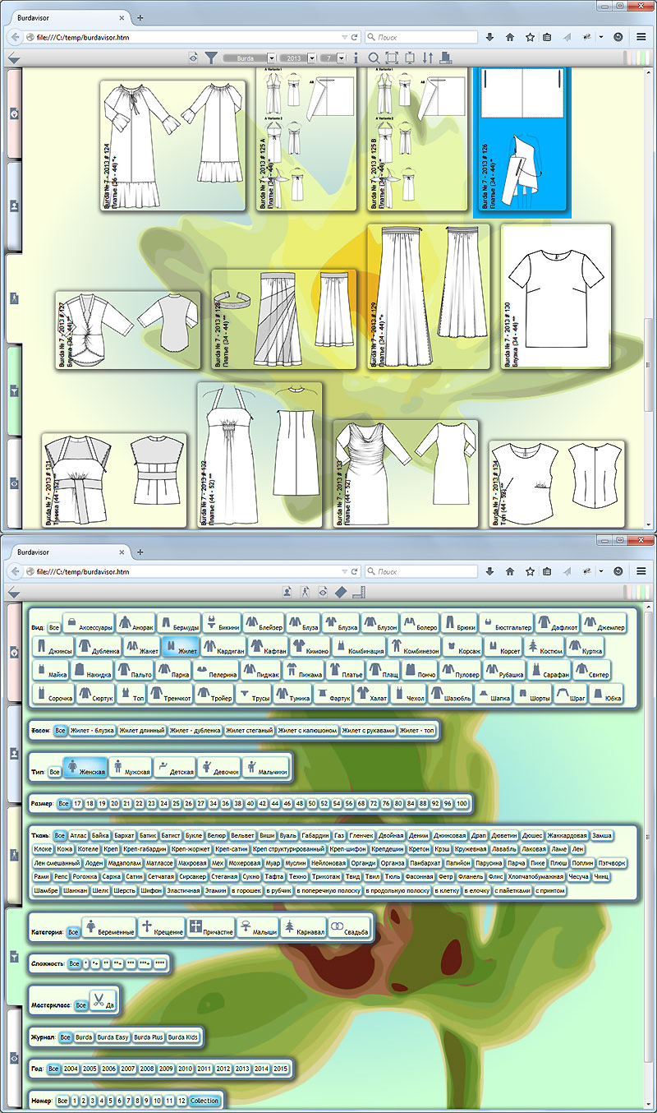Open the #130 short-sleeve top pattern card
Viewport: 657px width, 1113px height.
[556, 297]
